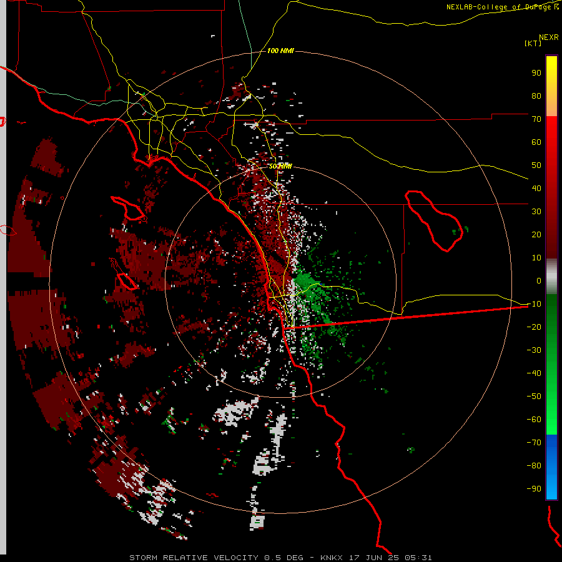This screenshot has height=562, width=562.
Task: Pick the gray zero-velocity color bar segment
Action: 551,277
